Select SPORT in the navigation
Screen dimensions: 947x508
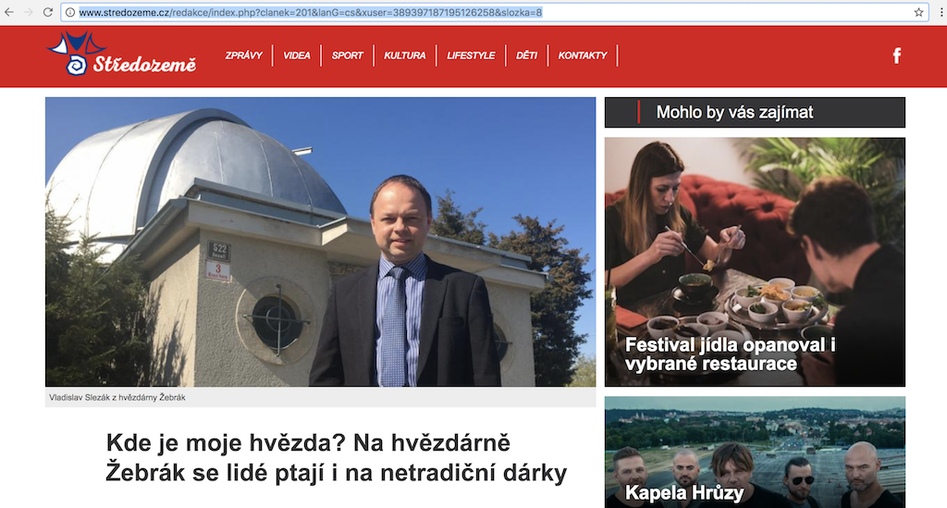(348, 56)
